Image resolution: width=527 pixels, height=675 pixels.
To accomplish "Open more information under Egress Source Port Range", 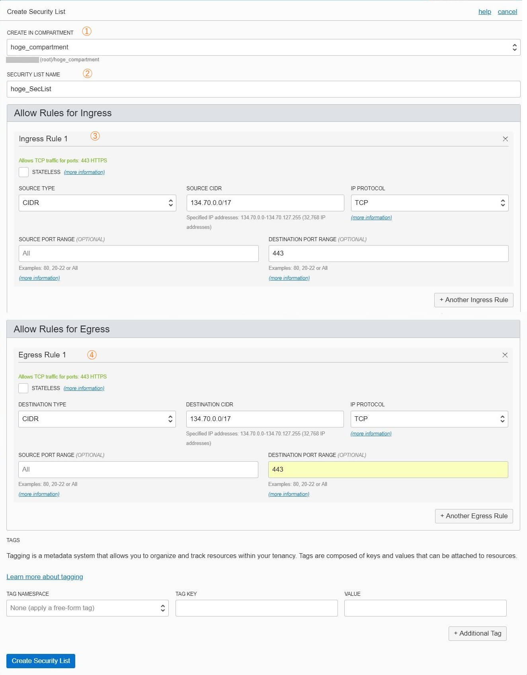I will pos(39,494).
